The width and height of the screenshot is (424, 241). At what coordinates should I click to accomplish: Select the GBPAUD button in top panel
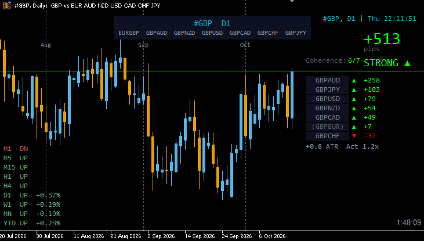pyautogui.click(x=157, y=33)
